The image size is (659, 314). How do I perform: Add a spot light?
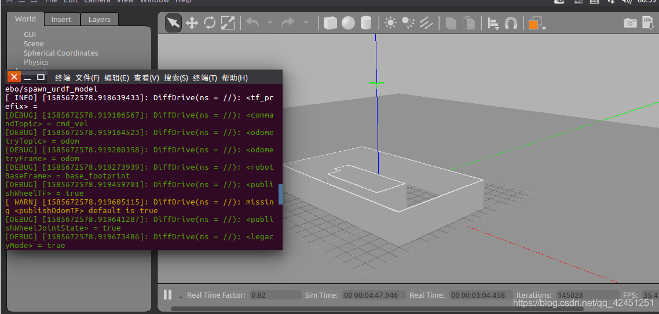pyautogui.click(x=408, y=23)
